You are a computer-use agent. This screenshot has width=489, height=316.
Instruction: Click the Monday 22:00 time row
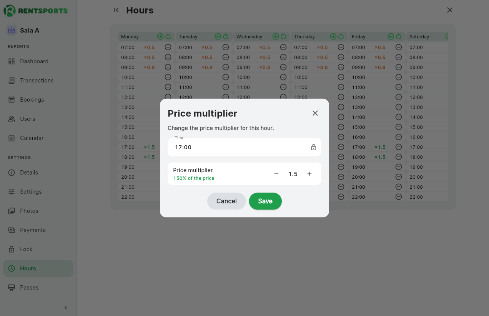tap(139, 197)
